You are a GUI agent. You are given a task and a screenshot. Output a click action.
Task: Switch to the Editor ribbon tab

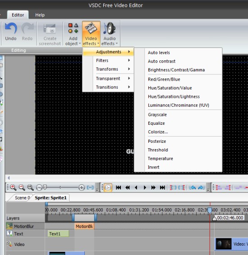(18, 15)
